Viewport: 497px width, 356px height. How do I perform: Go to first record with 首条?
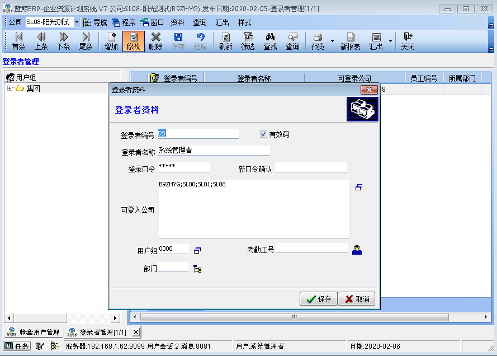(18, 41)
